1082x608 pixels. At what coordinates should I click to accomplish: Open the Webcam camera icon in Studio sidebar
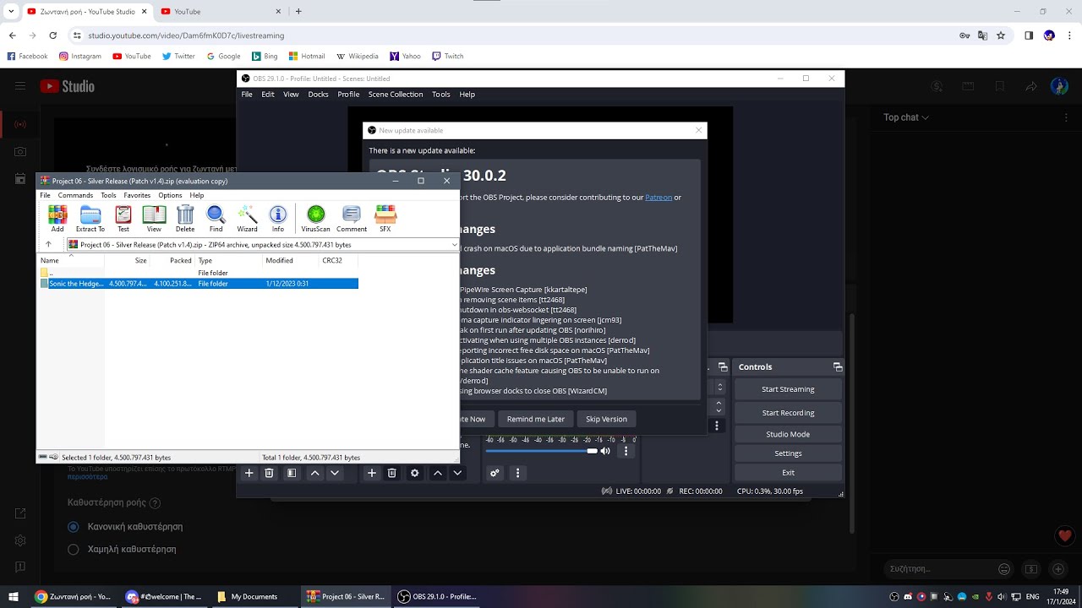pyautogui.click(x=20, y=151)
